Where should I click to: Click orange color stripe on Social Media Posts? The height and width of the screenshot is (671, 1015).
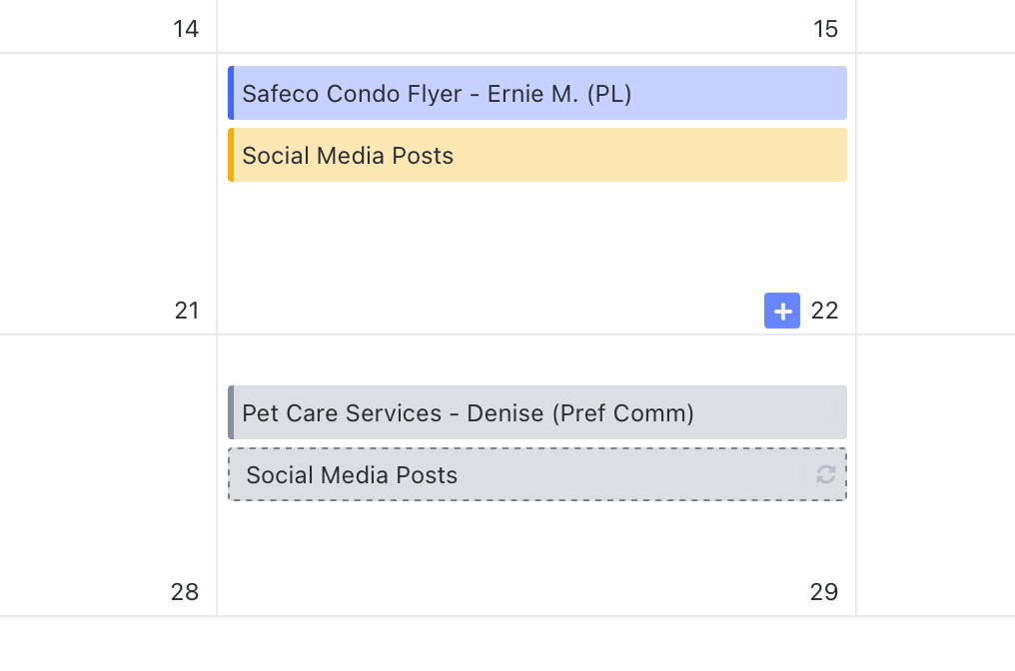point(231,156)
